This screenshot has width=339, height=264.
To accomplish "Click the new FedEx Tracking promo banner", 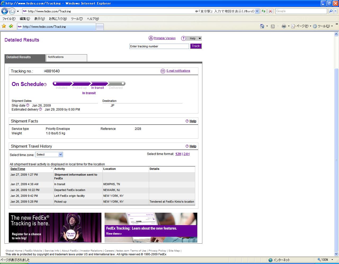I will click(55, 227).
